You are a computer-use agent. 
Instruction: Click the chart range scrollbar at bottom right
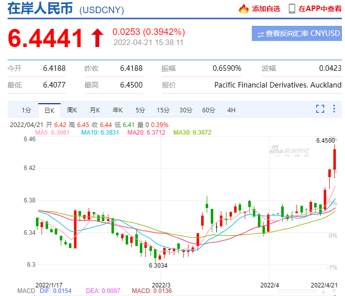tap(297, 291)
